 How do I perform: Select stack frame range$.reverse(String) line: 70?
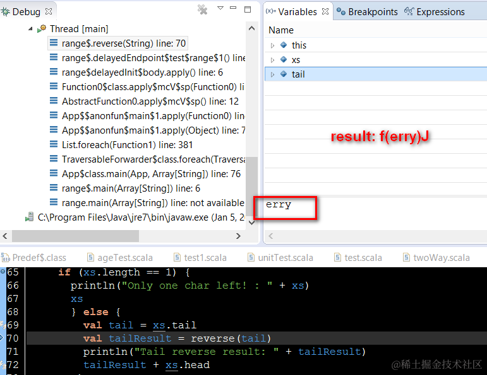(x=124, y=43)
